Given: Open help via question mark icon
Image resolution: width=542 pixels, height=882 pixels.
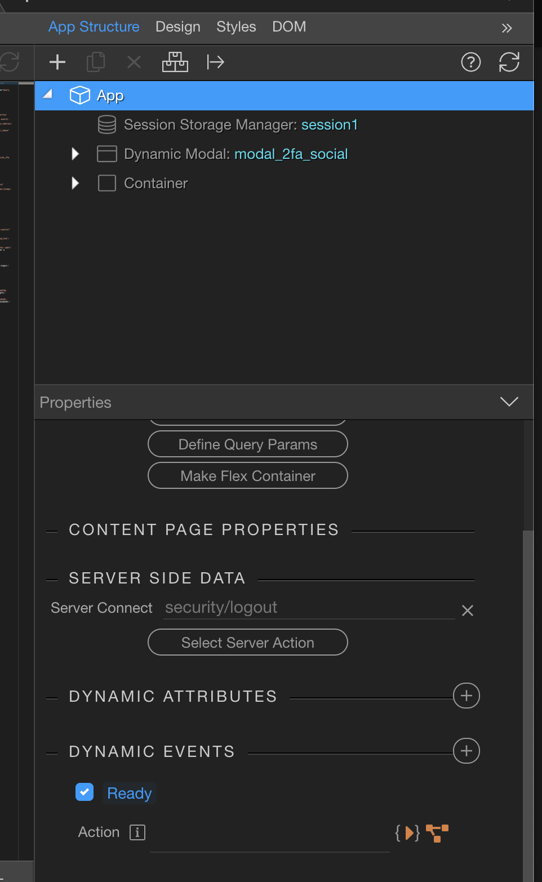Looking at the screenshot, I should tap(470, 62).
